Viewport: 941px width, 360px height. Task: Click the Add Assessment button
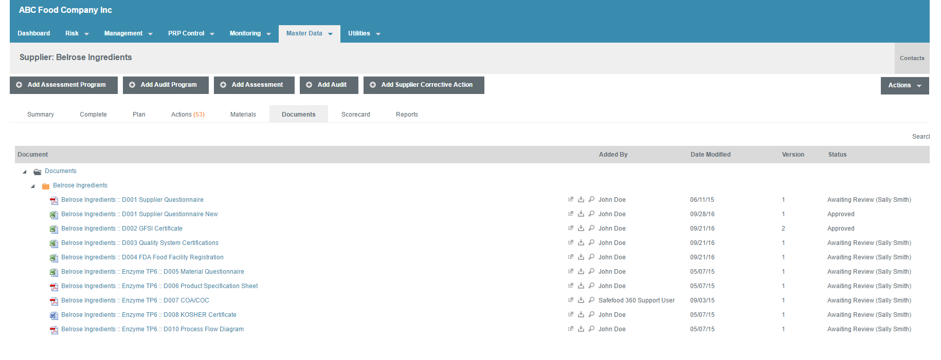click(x=254, y=85)
